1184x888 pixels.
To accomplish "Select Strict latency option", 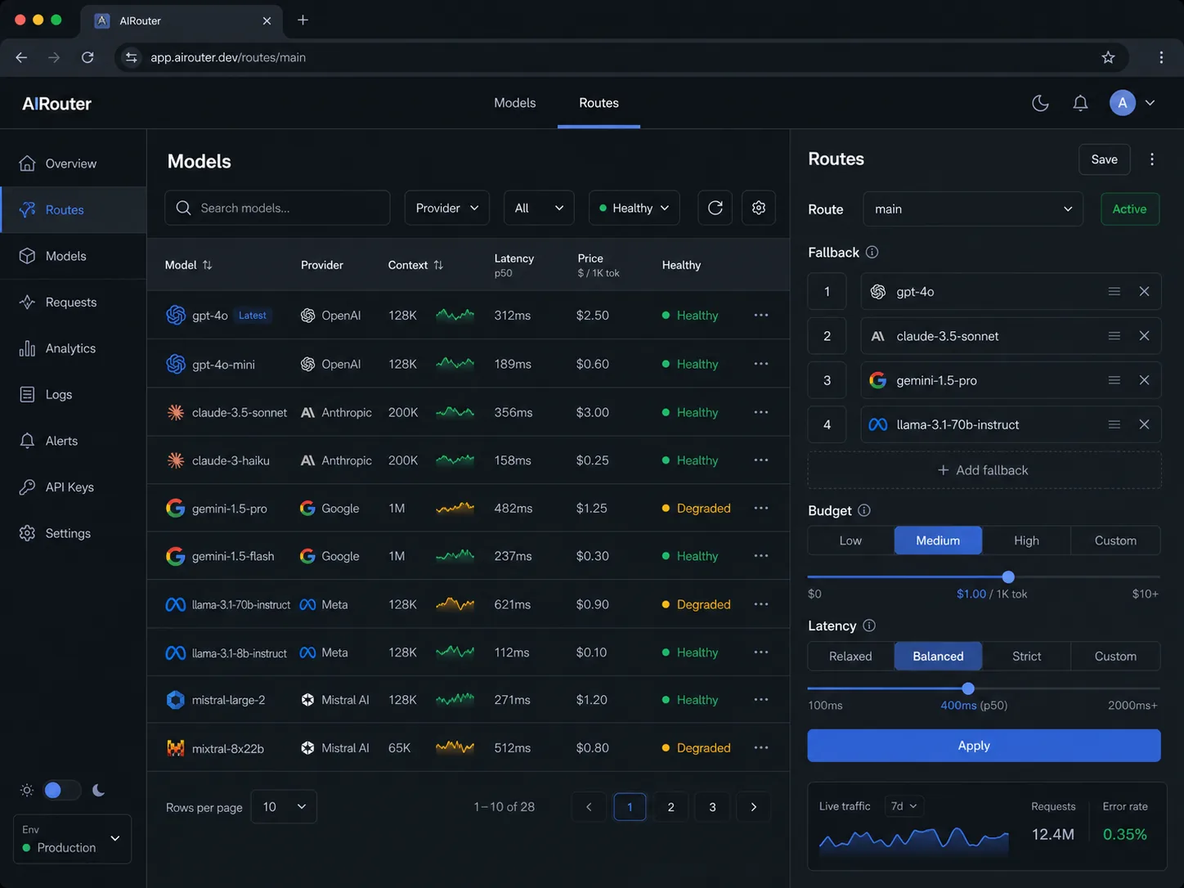I will click(x=1026, y=656).
